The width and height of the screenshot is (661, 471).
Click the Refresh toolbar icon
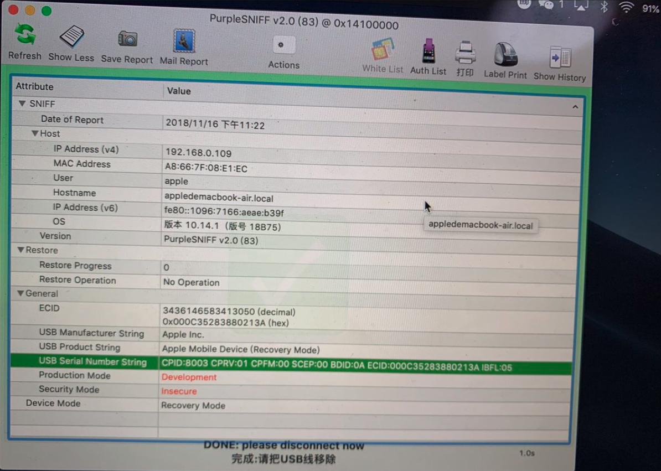pyautogui.click(x=25, y=34)
